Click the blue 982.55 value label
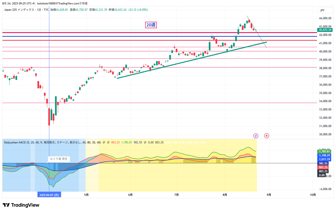 [323, 163]
